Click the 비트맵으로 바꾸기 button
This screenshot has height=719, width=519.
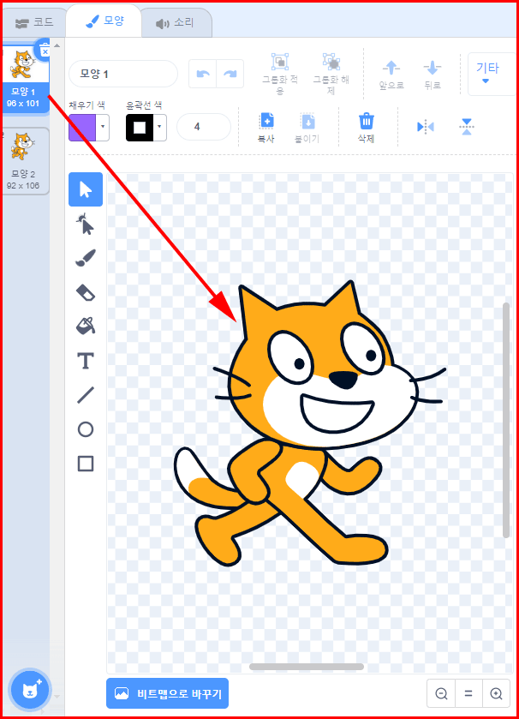point(168,693)
